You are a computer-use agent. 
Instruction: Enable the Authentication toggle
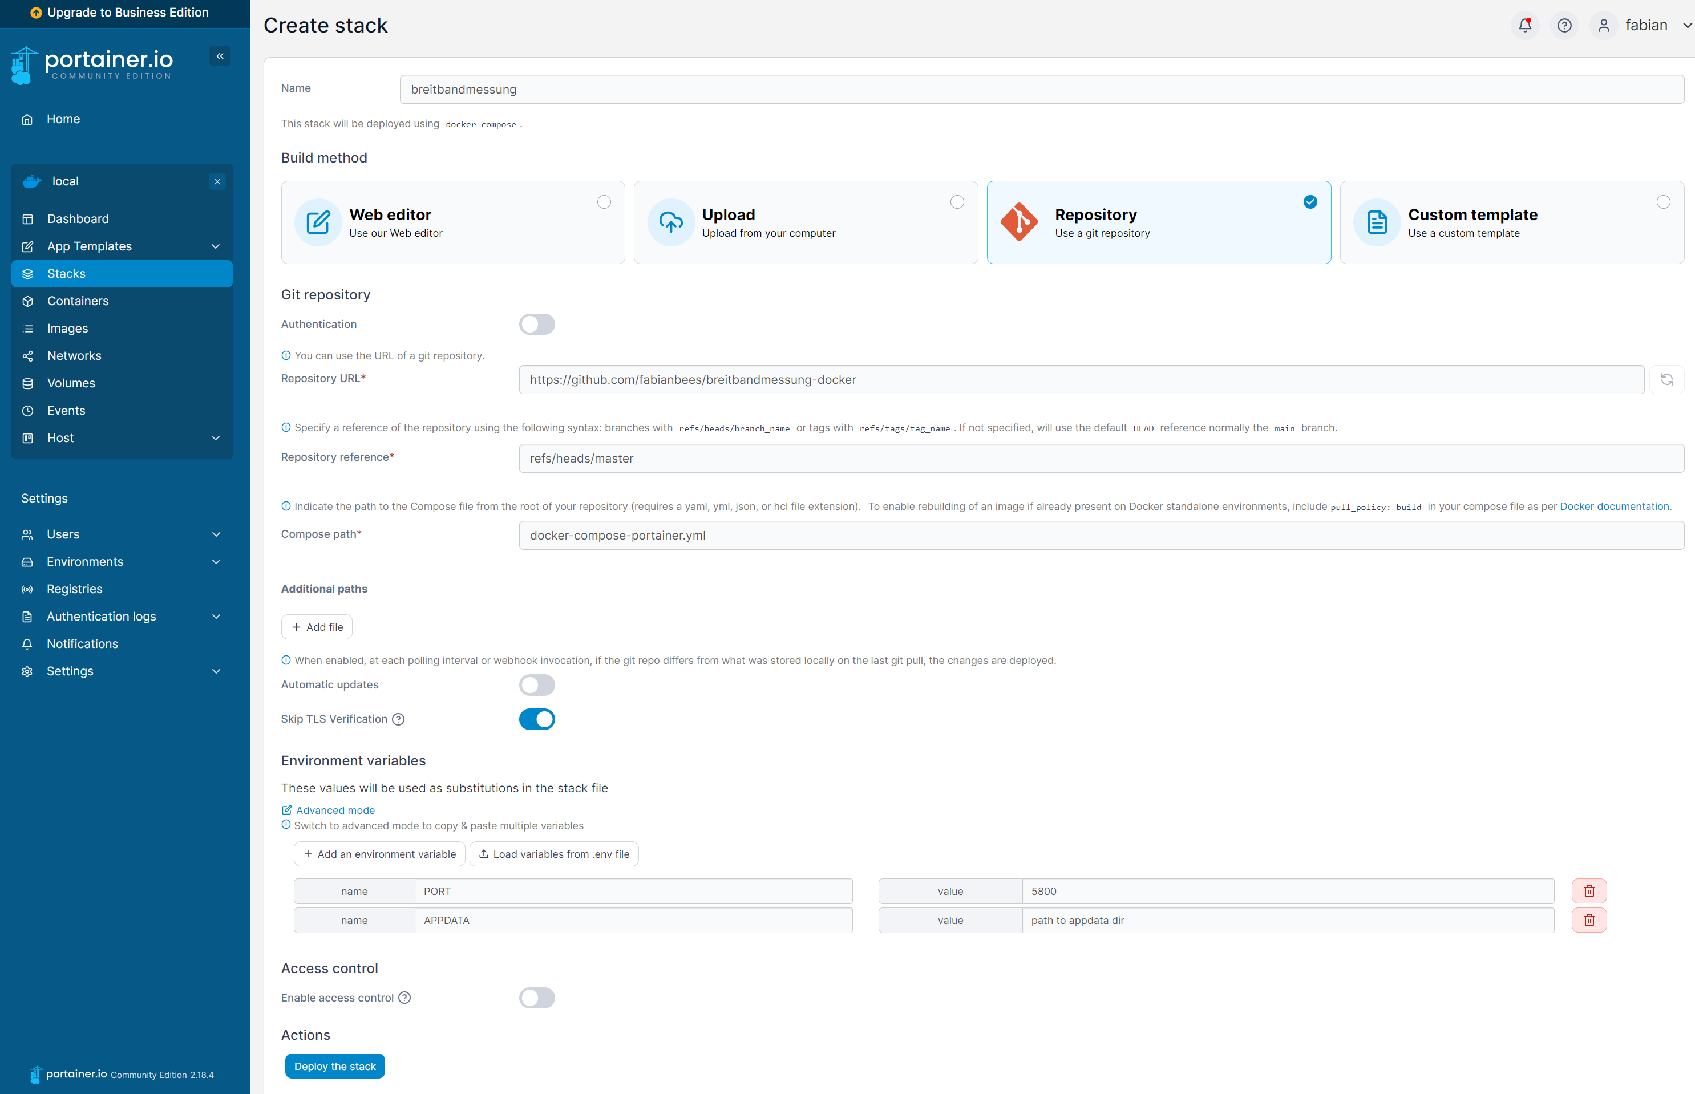pos(536,325)
